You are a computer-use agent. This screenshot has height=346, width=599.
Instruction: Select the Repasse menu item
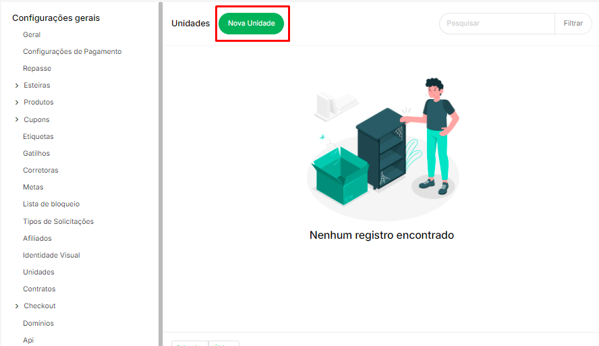point(37,68)
